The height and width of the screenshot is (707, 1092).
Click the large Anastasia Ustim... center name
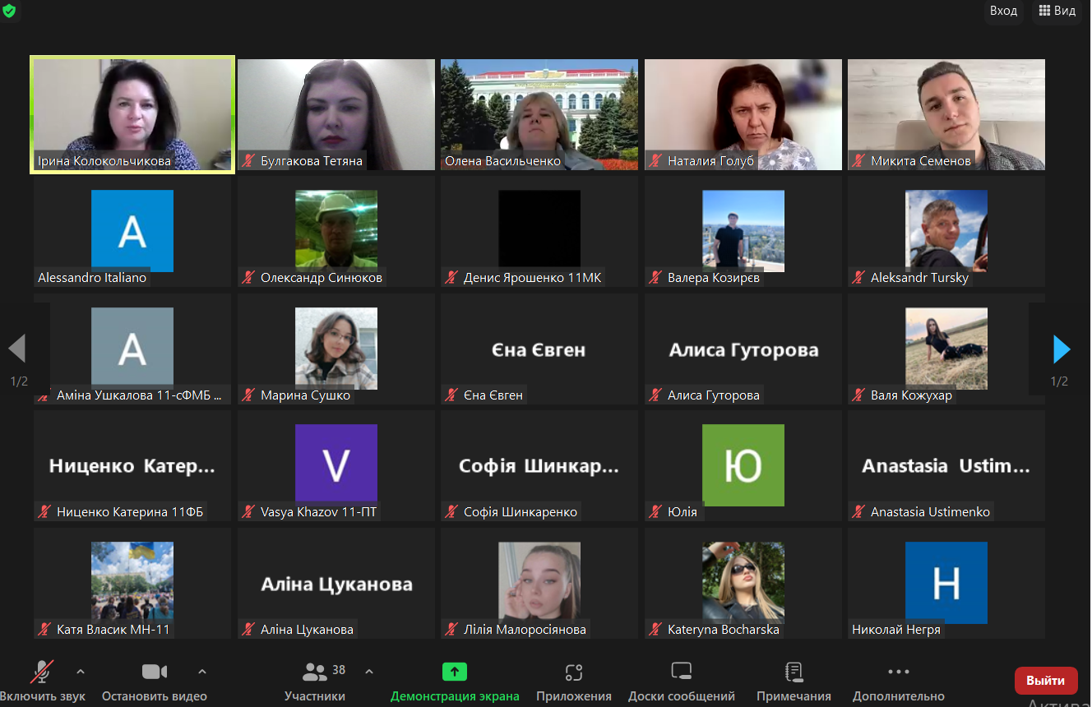click(946, 467)
